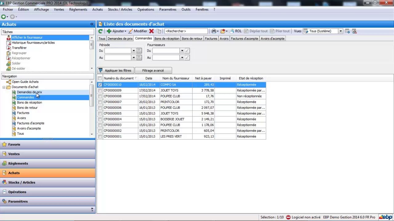The height and width of the screenshot is (221, 394).
Task: Open the Paramètres panel
Action: [x=47, y=201]
